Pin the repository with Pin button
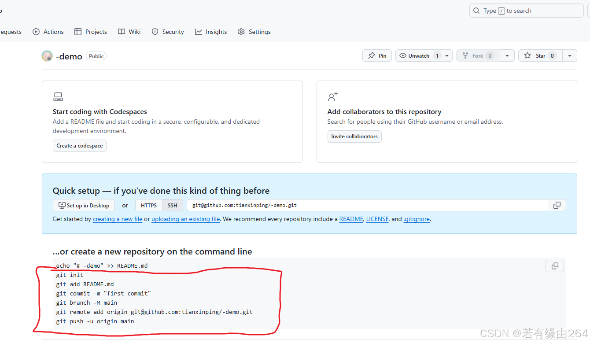The height and width of the screenshot is (343, 590). pos(377,55)
